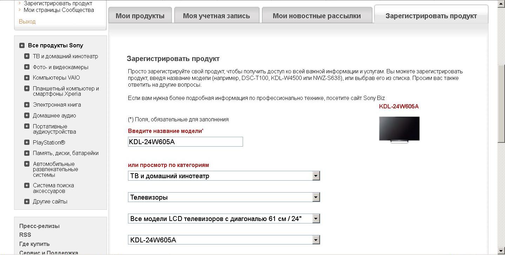The image size is (505, 255).
Task: Click the KDL-24W605A TV product thumbnail
Action: (x=399, y=129)
